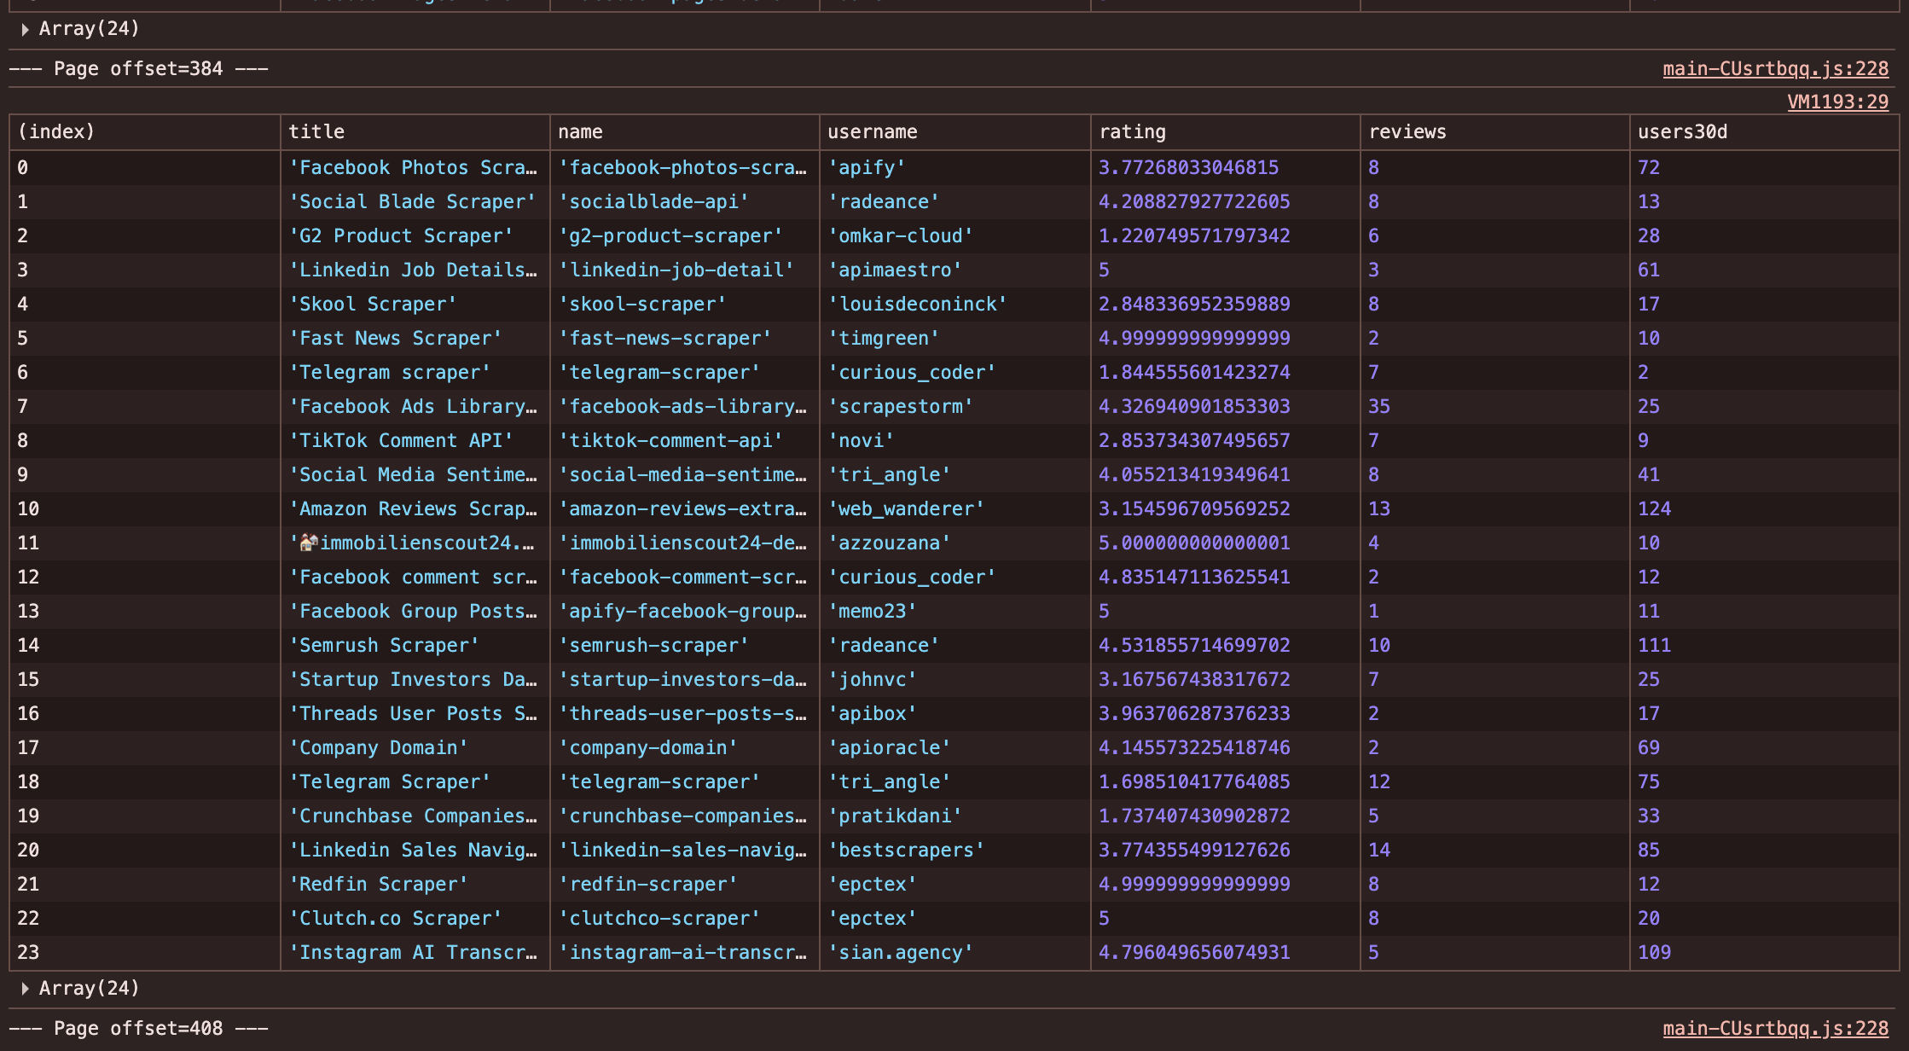This screenshot has width=1909, height=1051.
Task: Click the rating value 1.220749571797342
Action: (x=1194, y=235)
